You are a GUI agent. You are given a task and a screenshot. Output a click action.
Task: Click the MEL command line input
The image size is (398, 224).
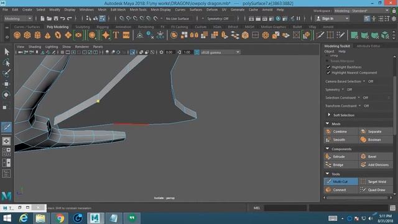click(x=285, y=208)
